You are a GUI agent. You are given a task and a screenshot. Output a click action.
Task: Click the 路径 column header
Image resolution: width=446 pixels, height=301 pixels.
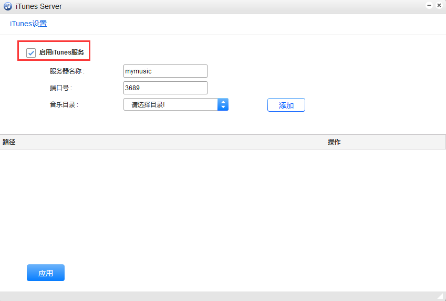click(9, 142)
